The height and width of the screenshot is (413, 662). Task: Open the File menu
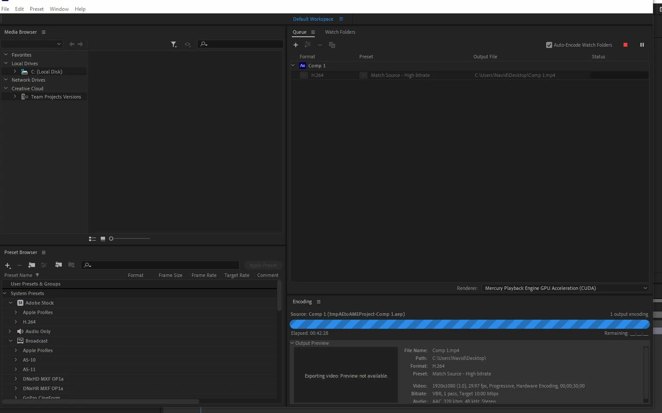click(5, 9)
